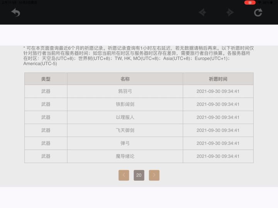Image resolution: width=278 pixels, height=208 pixels.
Task: Select the timestamp in the 魔导绪论 row
Action: pyautogui.click(x=218, y=156)
